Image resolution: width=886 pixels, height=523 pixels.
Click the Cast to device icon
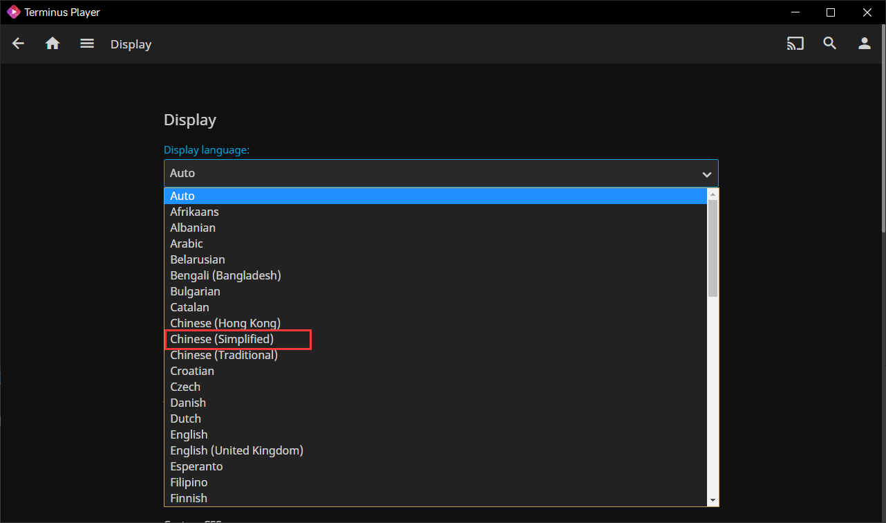pos(795,44)
